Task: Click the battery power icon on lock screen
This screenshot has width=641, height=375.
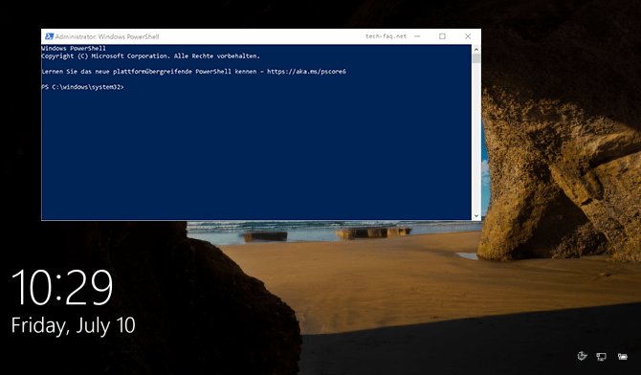Action: [623, 357]
